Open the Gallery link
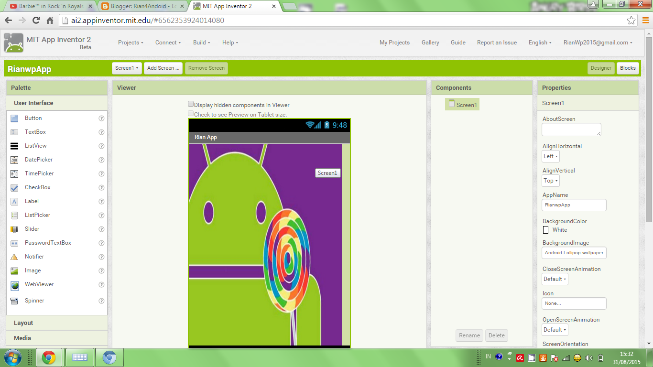This screenshot has height=367, width=653. 430,43
